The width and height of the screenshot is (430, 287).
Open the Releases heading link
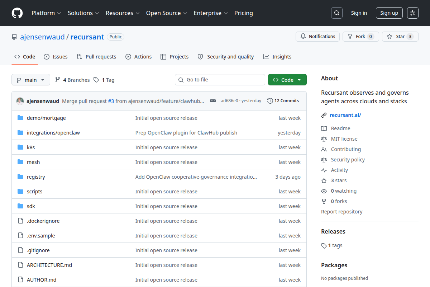point(333,231)
